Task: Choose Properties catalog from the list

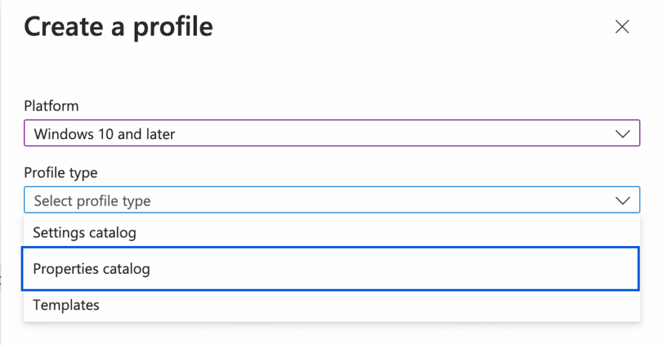Action: coord(91,269)
